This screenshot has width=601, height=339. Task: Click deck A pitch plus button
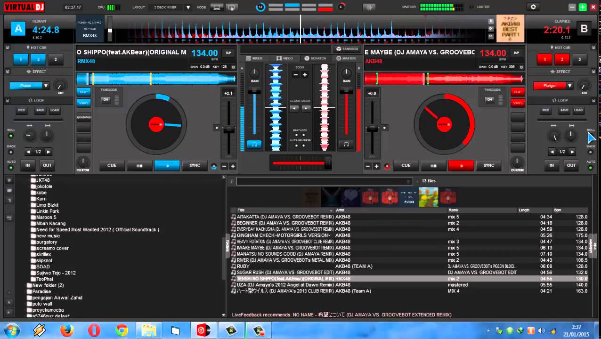coord(233,166)
